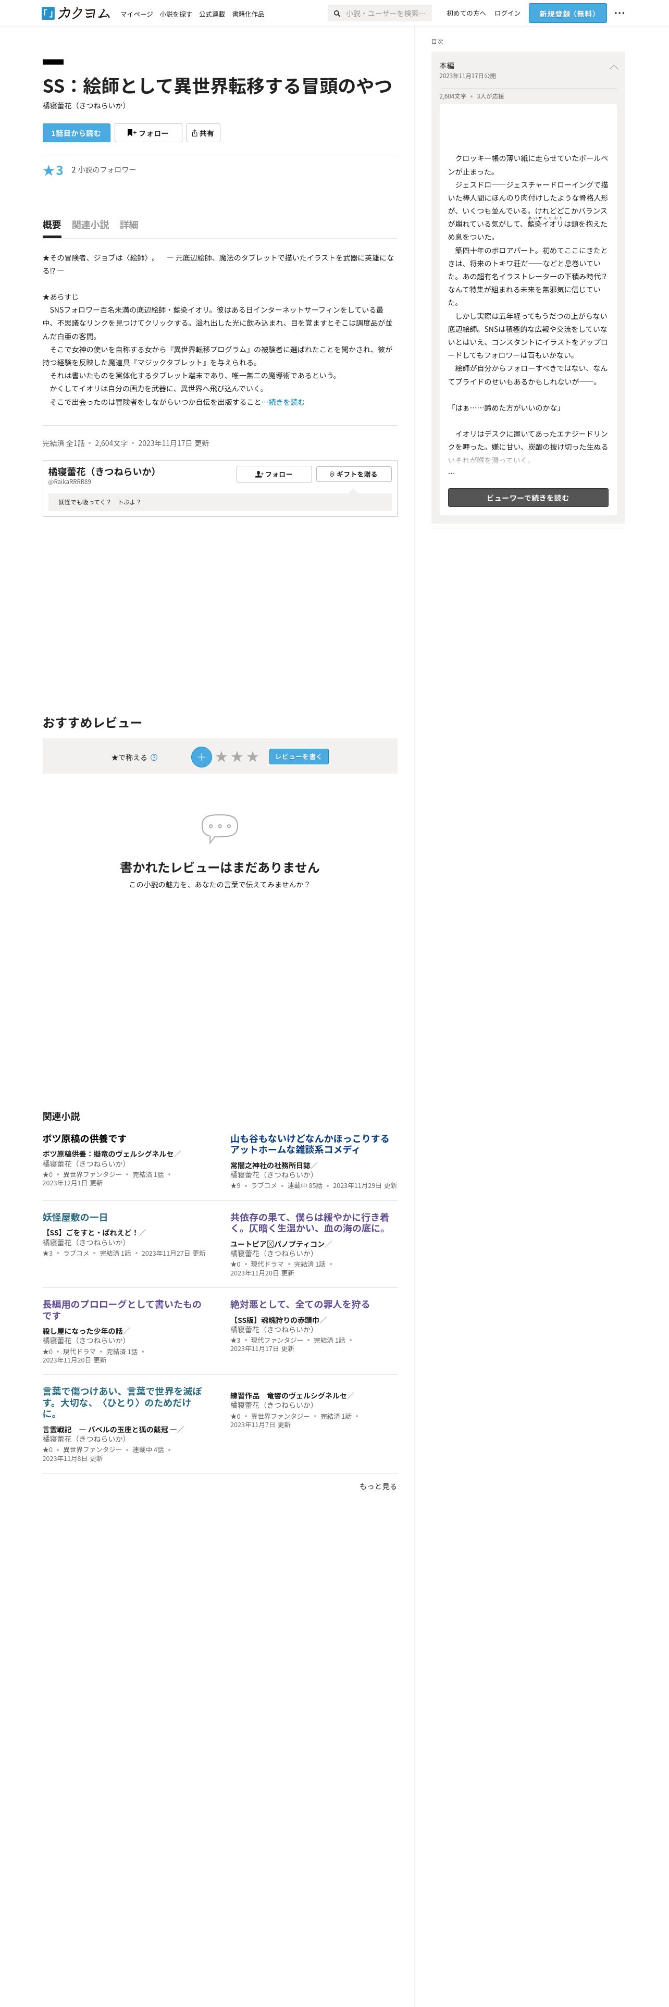Open related novel 殺し屋になった少年の話
The image size is (669, 2007).
click(x=82, y=1332)
